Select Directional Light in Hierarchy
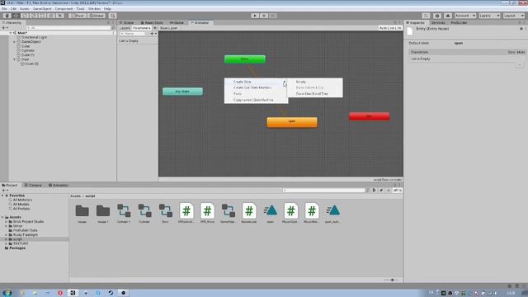This screenshot has width=528, height=297. click(x=34, y=37)
